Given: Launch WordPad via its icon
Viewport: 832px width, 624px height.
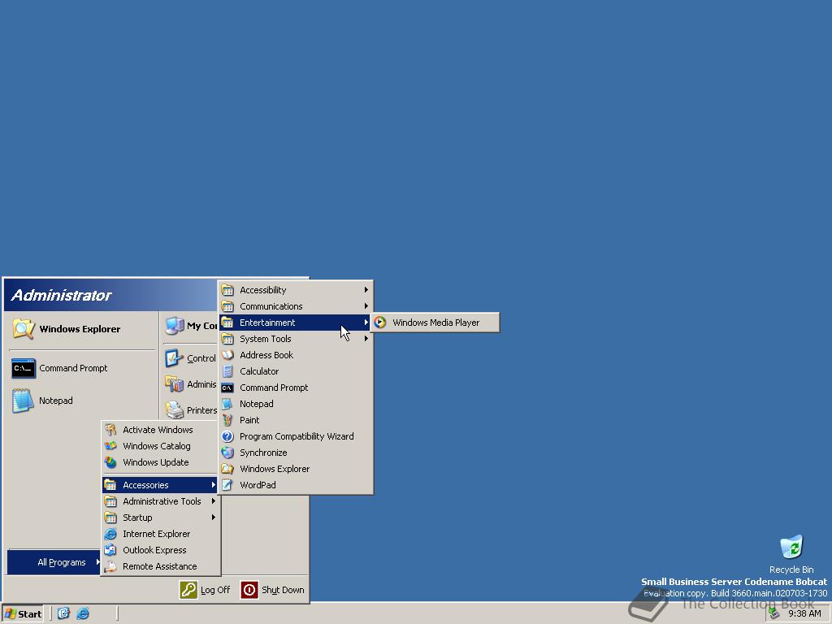Looking at the screenshot, I should pyautogui.click(x=227, y=485).
